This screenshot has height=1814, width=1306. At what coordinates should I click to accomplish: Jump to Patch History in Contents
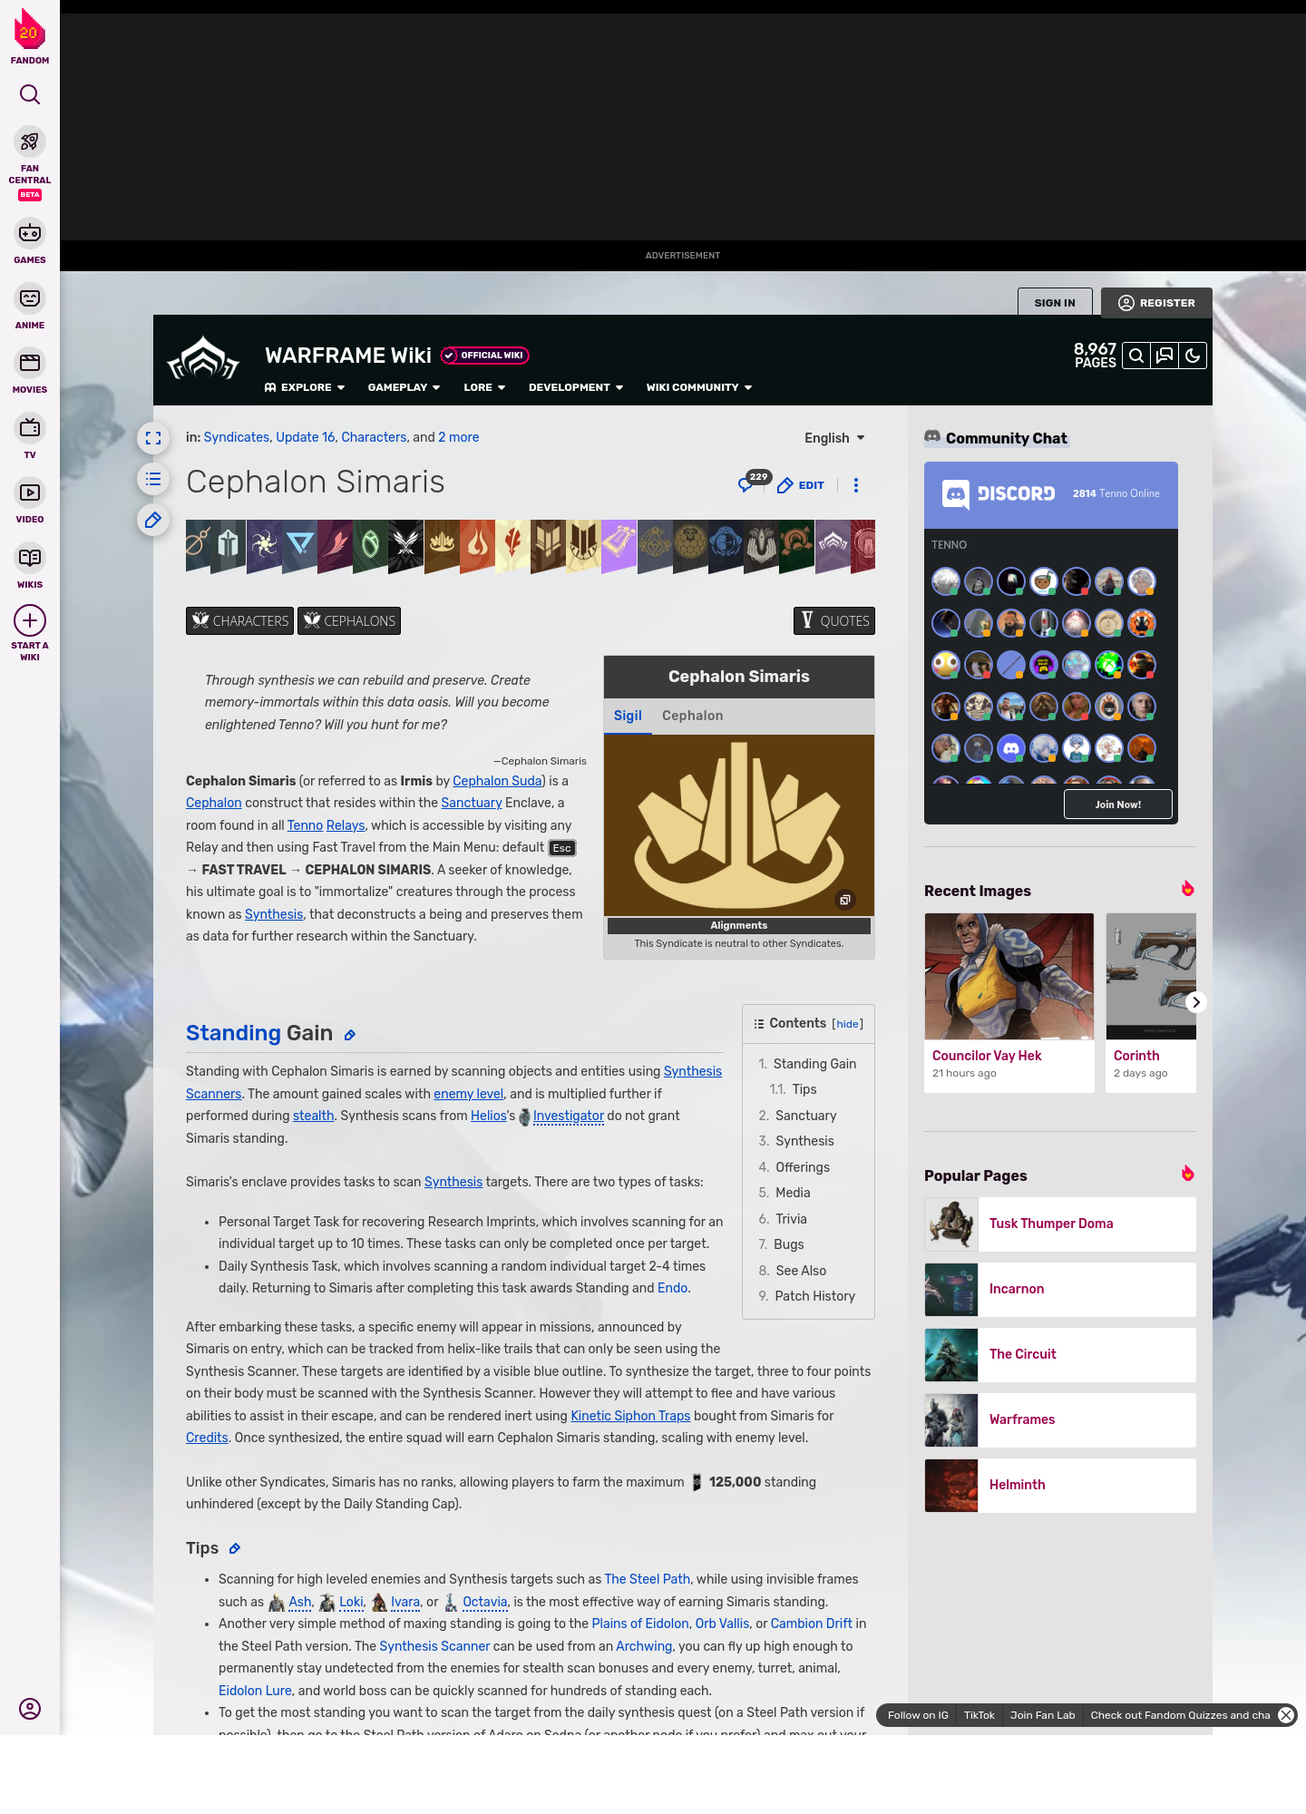814,1296
